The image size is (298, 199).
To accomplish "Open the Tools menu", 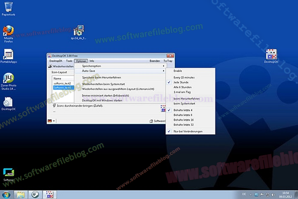I will pyautogui.click(x=69, y=61).
